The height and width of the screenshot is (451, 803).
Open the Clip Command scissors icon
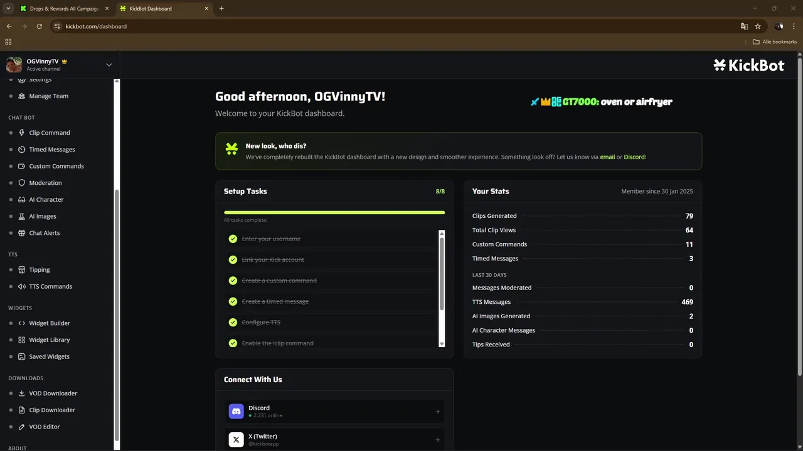point(22,133)
